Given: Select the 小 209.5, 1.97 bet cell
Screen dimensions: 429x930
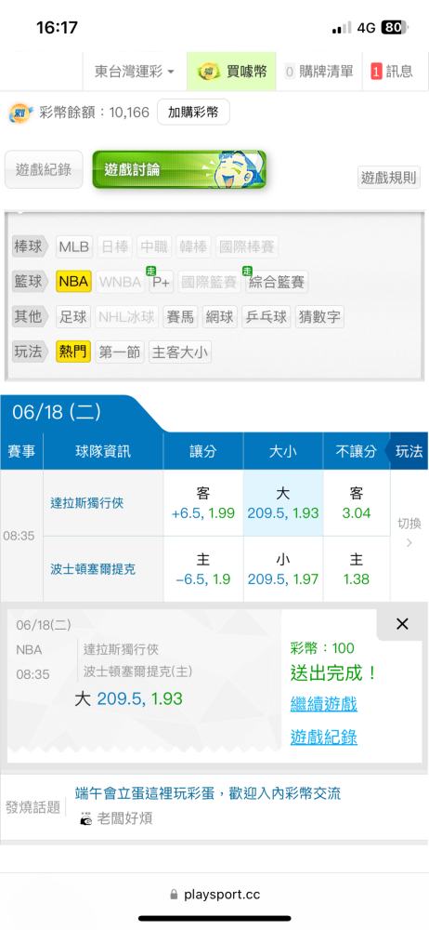Looking at the screenshot, I should click(283, 569).
